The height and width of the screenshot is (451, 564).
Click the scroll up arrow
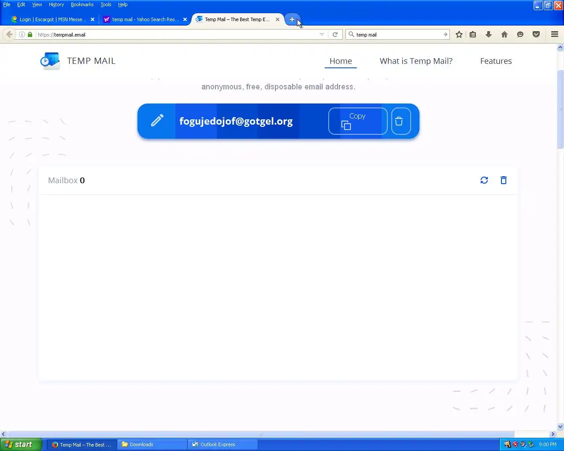pyautogui.click(x=560, y=47)
